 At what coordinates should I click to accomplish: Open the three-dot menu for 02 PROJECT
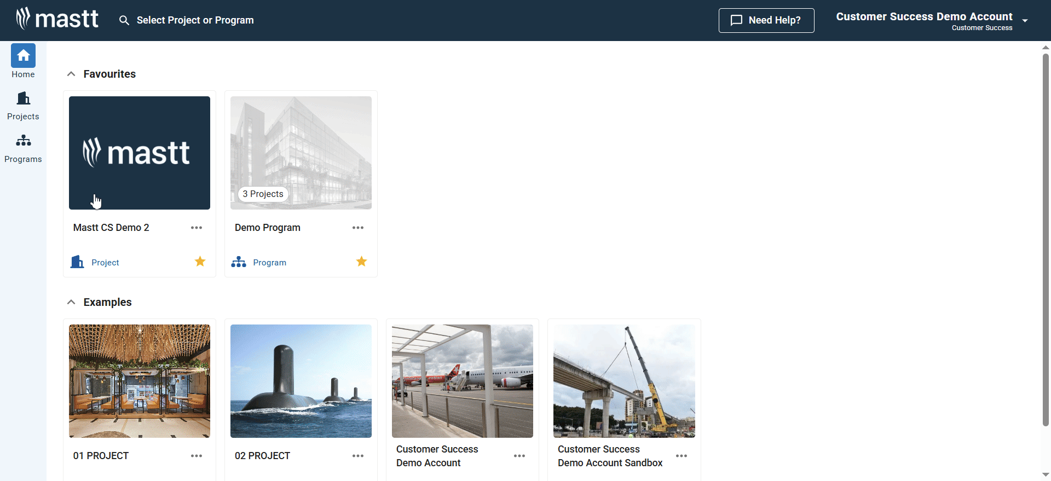358,456
